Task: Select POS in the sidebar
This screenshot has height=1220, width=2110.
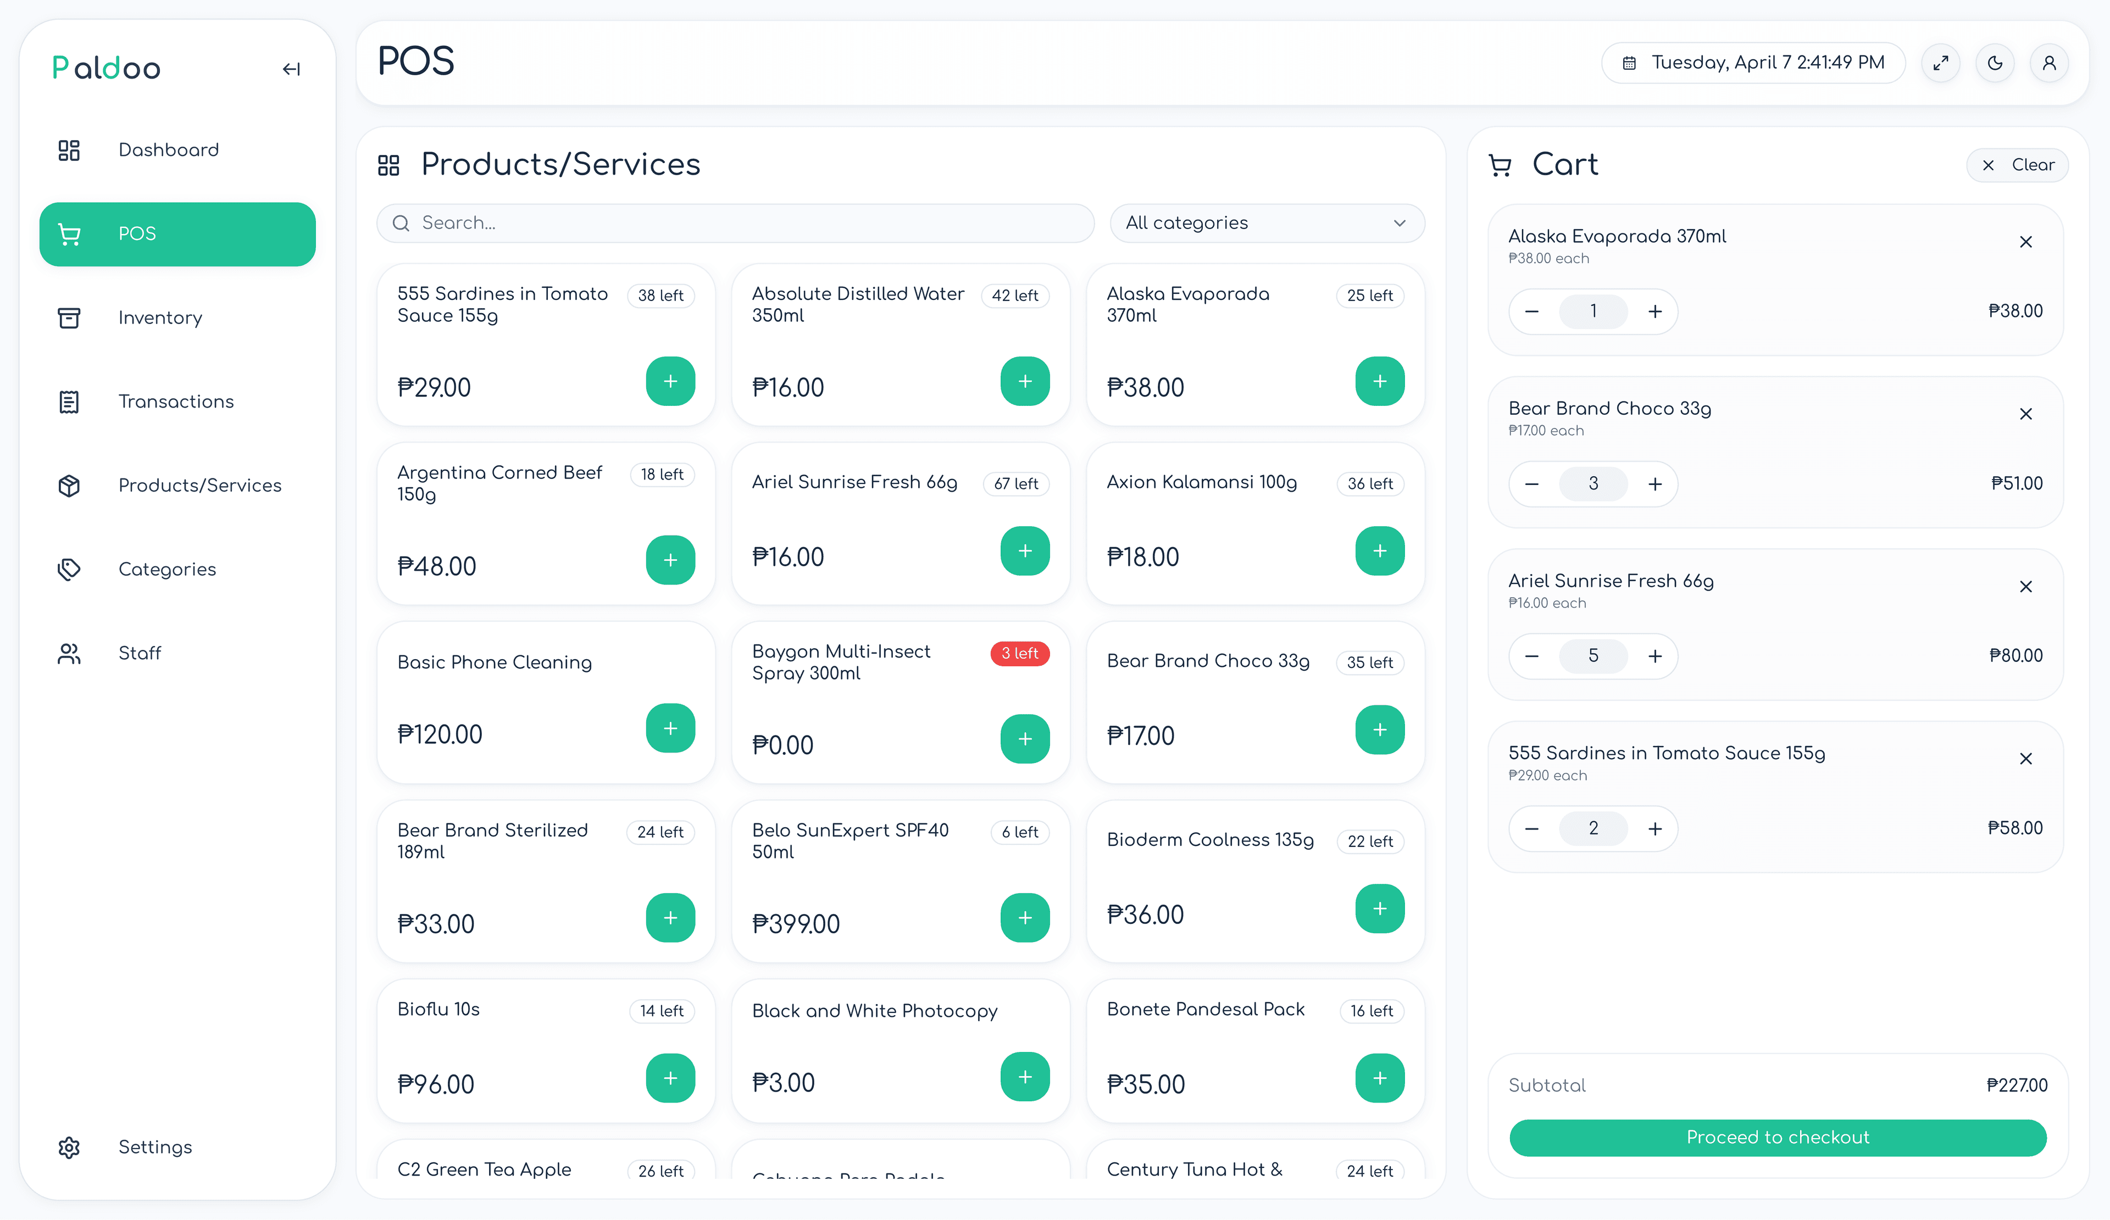Action: [177, 235]
